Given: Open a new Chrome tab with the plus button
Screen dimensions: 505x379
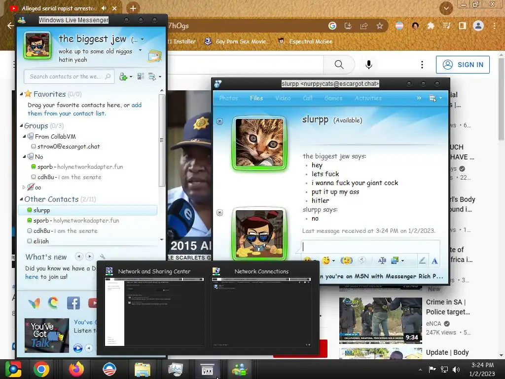Looking at the screenshot, I should click(133, 8).
